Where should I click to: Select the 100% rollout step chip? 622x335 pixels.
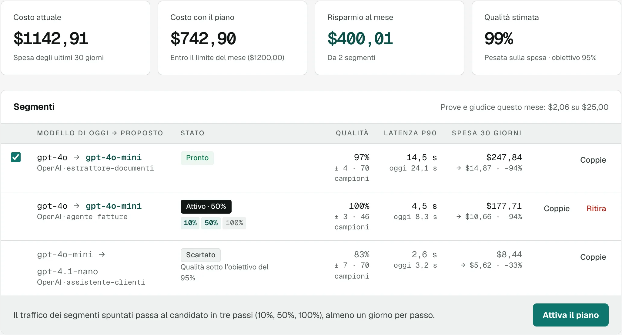coord(234,223)
